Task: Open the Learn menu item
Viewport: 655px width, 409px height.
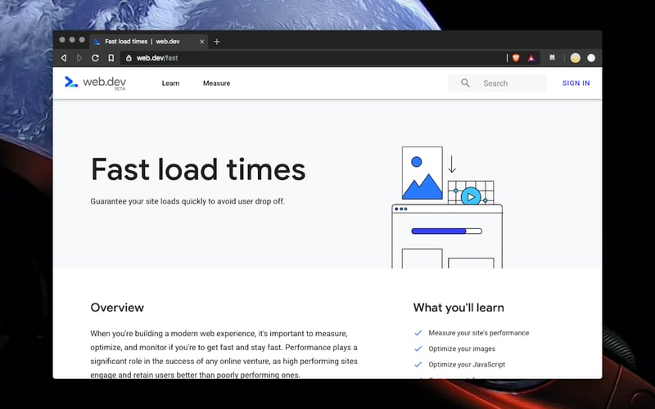Action: (x=170, y=83)
